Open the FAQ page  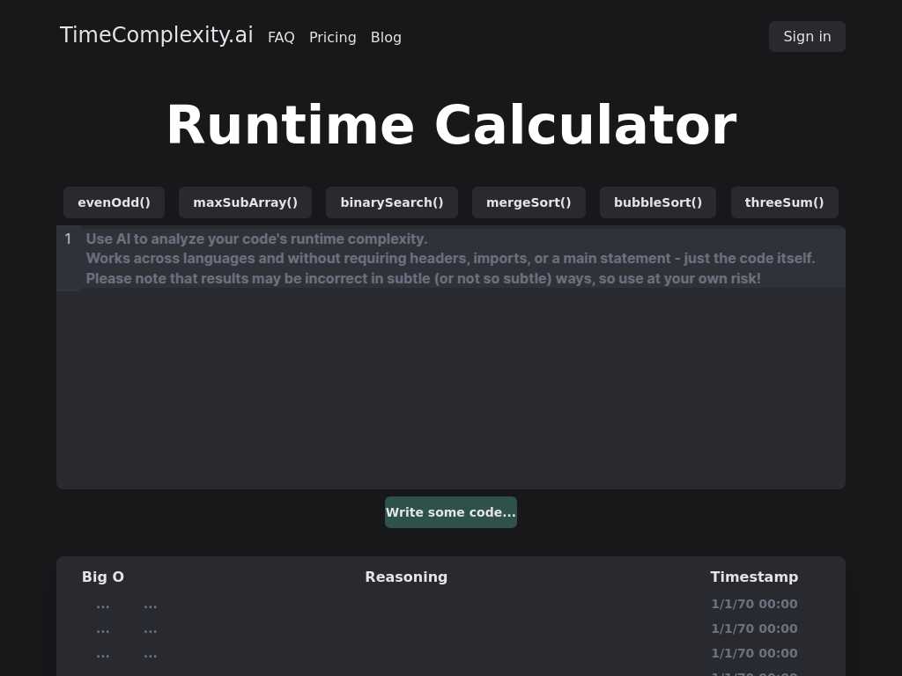[x=281, y=37]
